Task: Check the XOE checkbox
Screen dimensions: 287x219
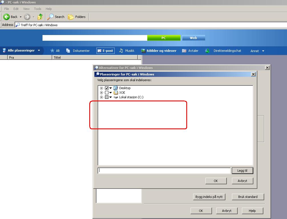Action: [x=107, y=93]
